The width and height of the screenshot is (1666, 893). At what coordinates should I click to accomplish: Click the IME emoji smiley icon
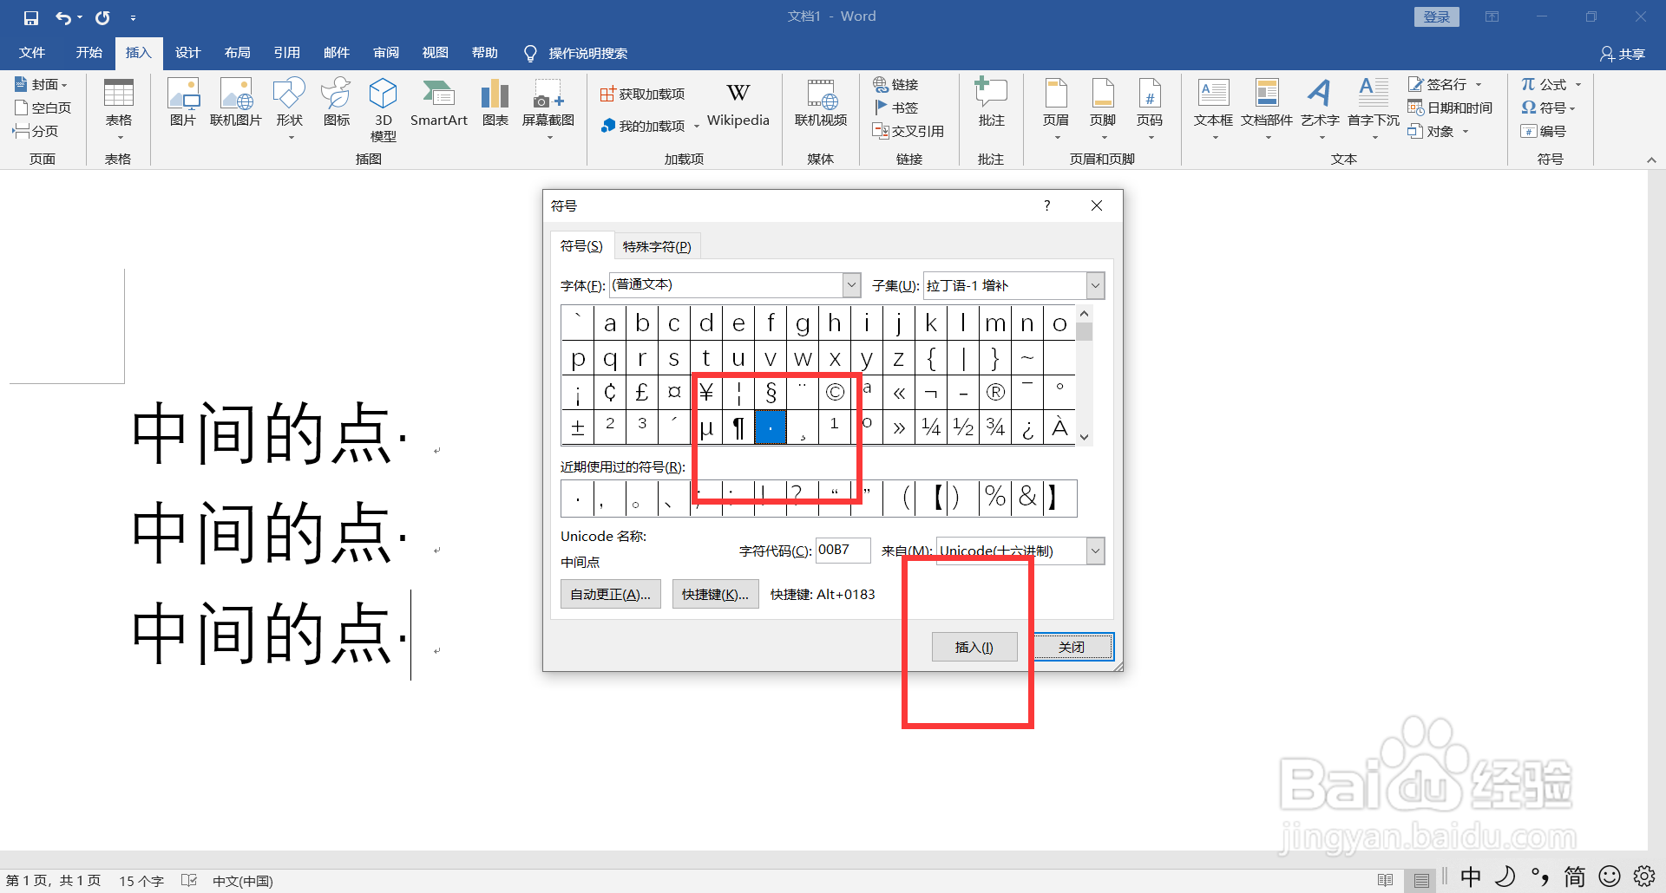coord(1610,877)
